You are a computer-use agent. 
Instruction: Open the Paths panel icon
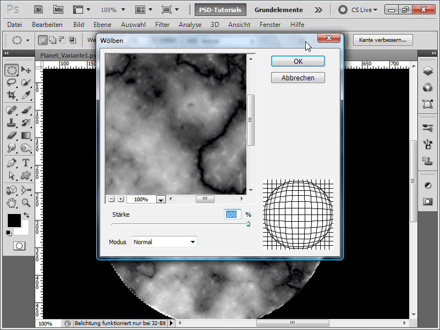point(428,104)
